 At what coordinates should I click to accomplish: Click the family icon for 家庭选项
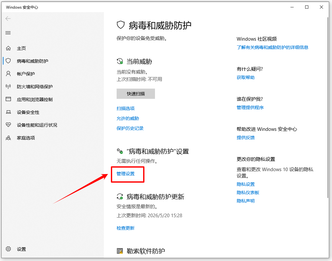(8, 138)
